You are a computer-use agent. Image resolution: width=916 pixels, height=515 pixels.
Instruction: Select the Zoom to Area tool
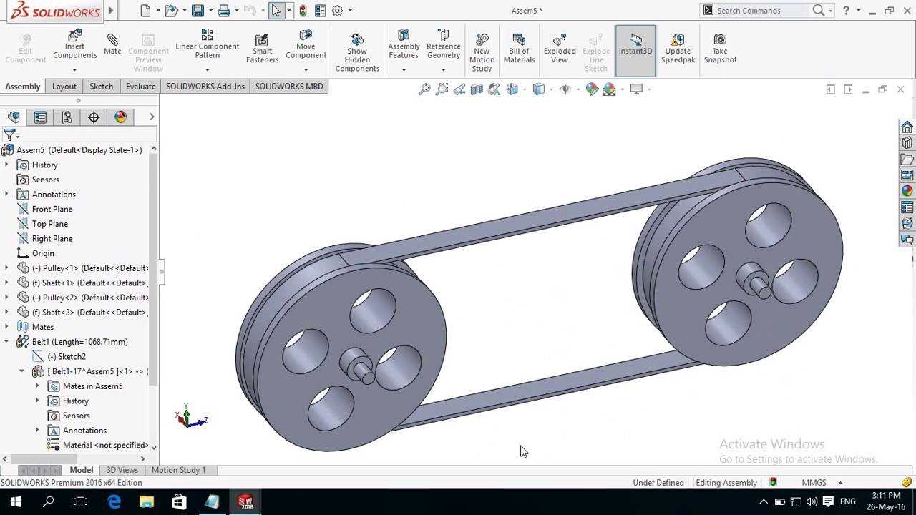(x=442, y=89)
